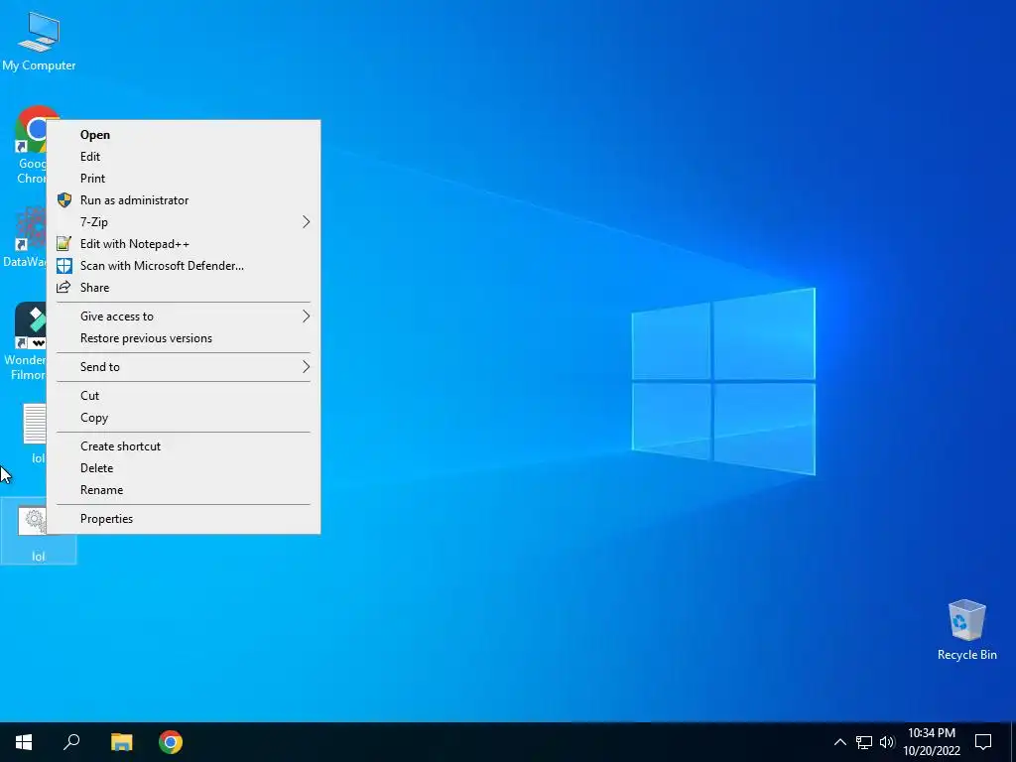The image size is (1016, 762).
Task: Open the notification action center
Action: pyautogui.click(x=983, y=742)
